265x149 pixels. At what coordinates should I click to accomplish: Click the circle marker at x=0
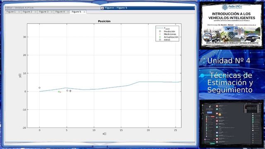[x=40, y=88]
